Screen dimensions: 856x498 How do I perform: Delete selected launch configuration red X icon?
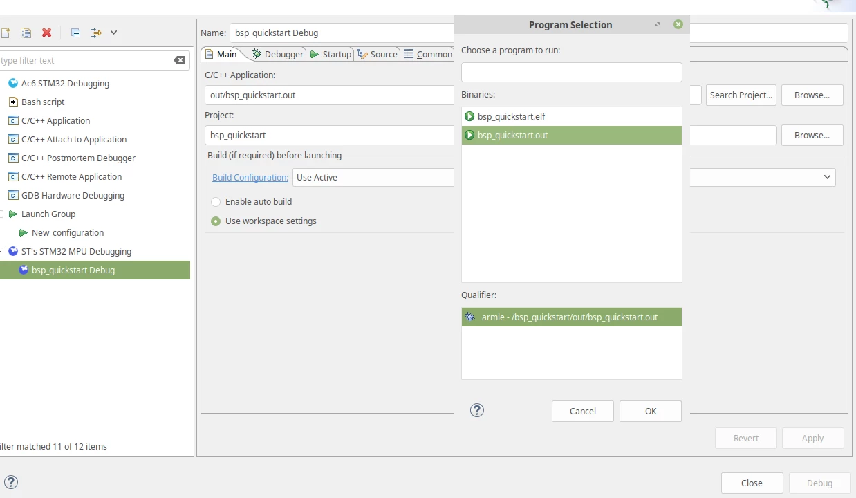46,33
